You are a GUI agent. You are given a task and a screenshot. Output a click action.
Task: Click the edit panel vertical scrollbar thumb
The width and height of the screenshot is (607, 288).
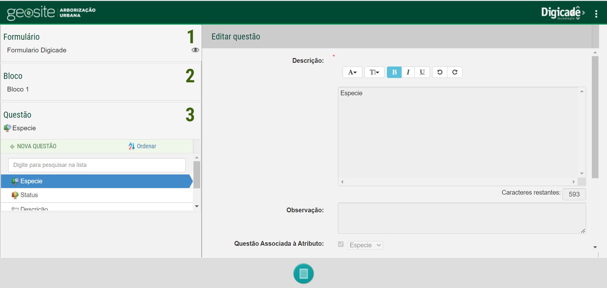[595, 117]
